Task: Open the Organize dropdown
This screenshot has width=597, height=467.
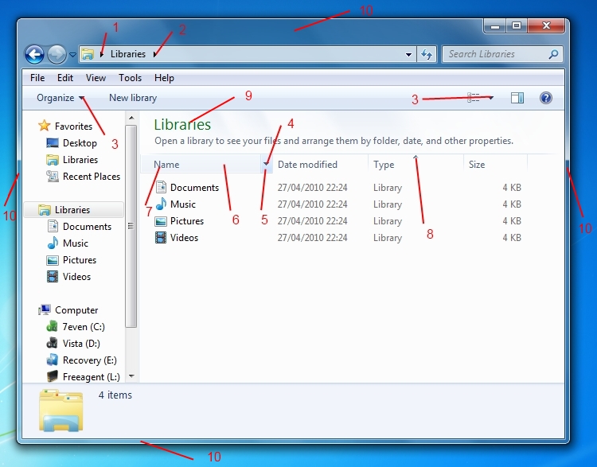Action: click(x=60, y=98)
